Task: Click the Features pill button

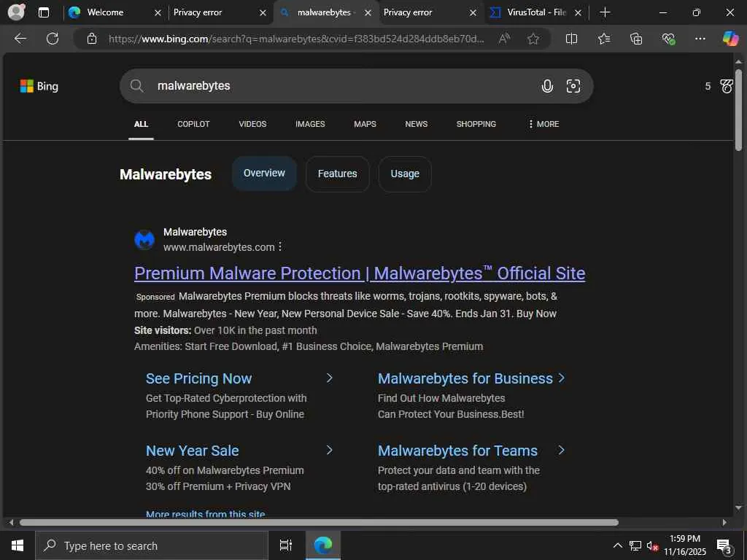Action: point(337,174)
